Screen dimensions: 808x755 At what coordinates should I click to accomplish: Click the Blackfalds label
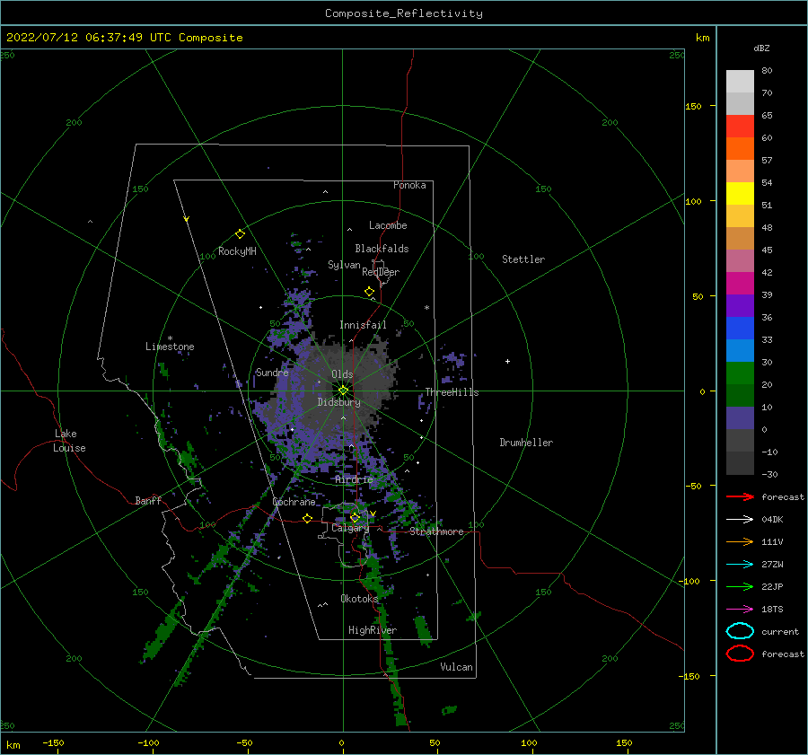coord(382,249)
